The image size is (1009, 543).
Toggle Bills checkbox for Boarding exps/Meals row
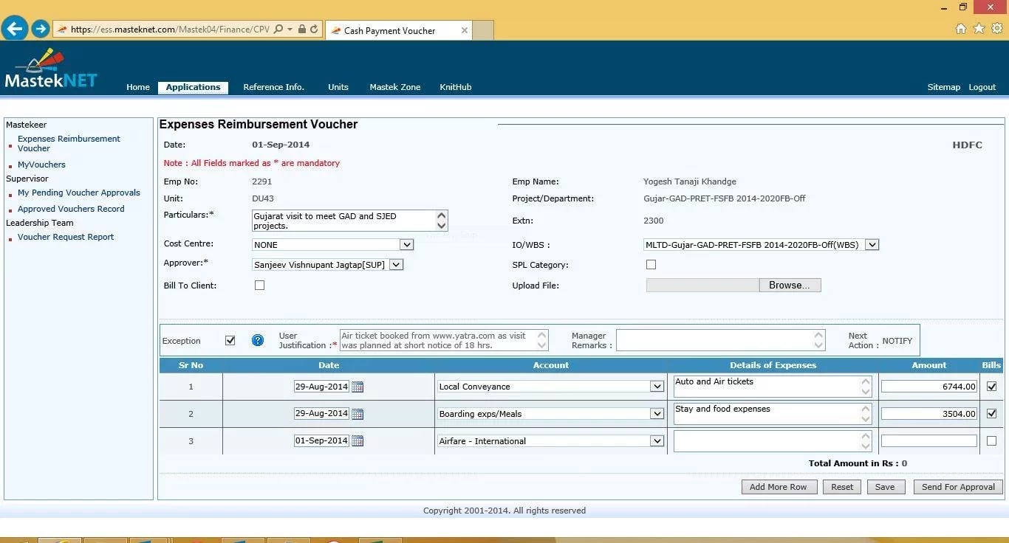click(x=991, y=413)
